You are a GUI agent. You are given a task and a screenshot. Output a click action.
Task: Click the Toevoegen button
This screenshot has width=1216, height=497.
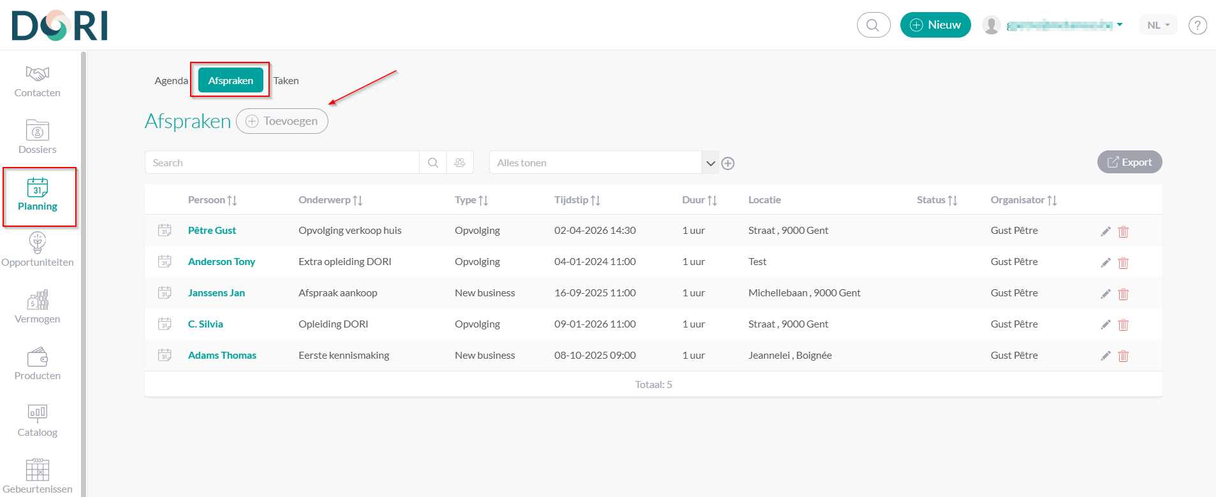tap(282, 121)
